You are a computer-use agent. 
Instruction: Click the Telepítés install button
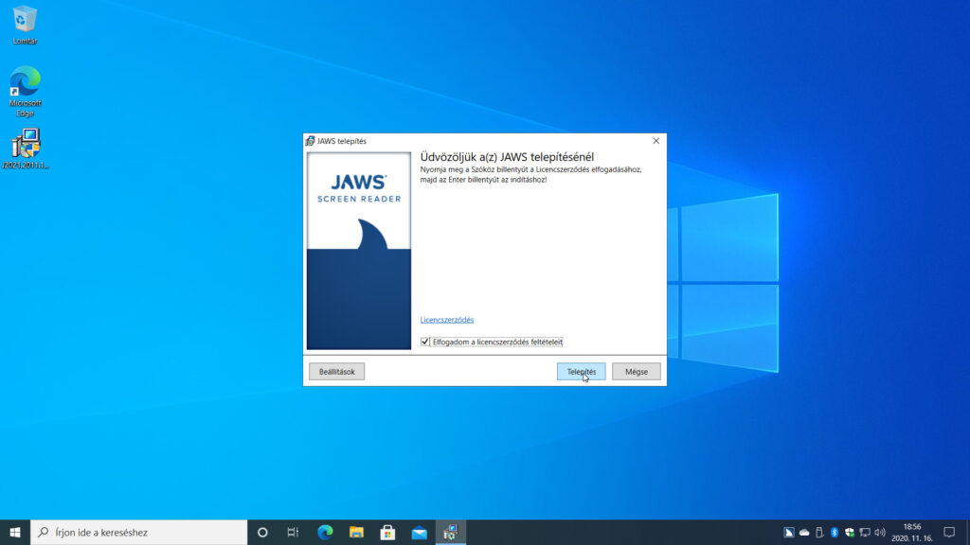(581, 371)
